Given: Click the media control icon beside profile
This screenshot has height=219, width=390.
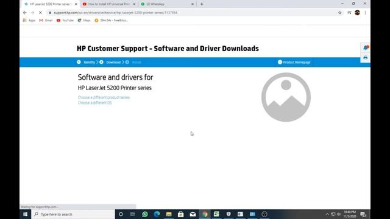Looking at the screenshot, I should tap(349, 13).
